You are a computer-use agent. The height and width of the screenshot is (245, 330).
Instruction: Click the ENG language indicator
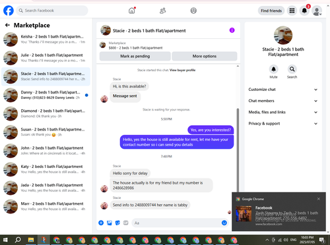pos(293,240)
